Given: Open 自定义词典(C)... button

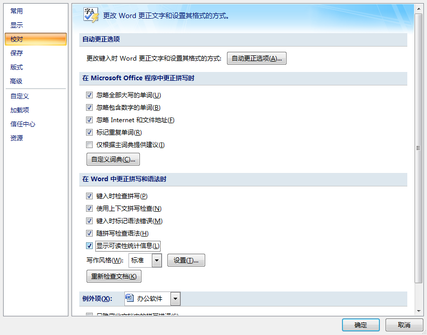Looking at the screenshot, I should point(113,159).
